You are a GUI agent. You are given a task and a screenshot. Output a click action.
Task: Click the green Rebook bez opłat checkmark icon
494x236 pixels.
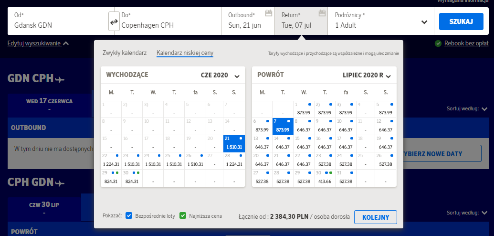pos(438,43)
